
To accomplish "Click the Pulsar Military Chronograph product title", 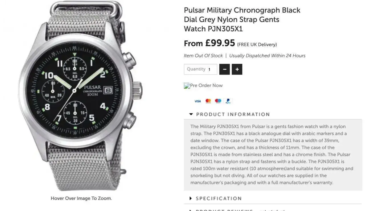I will 242,19.
